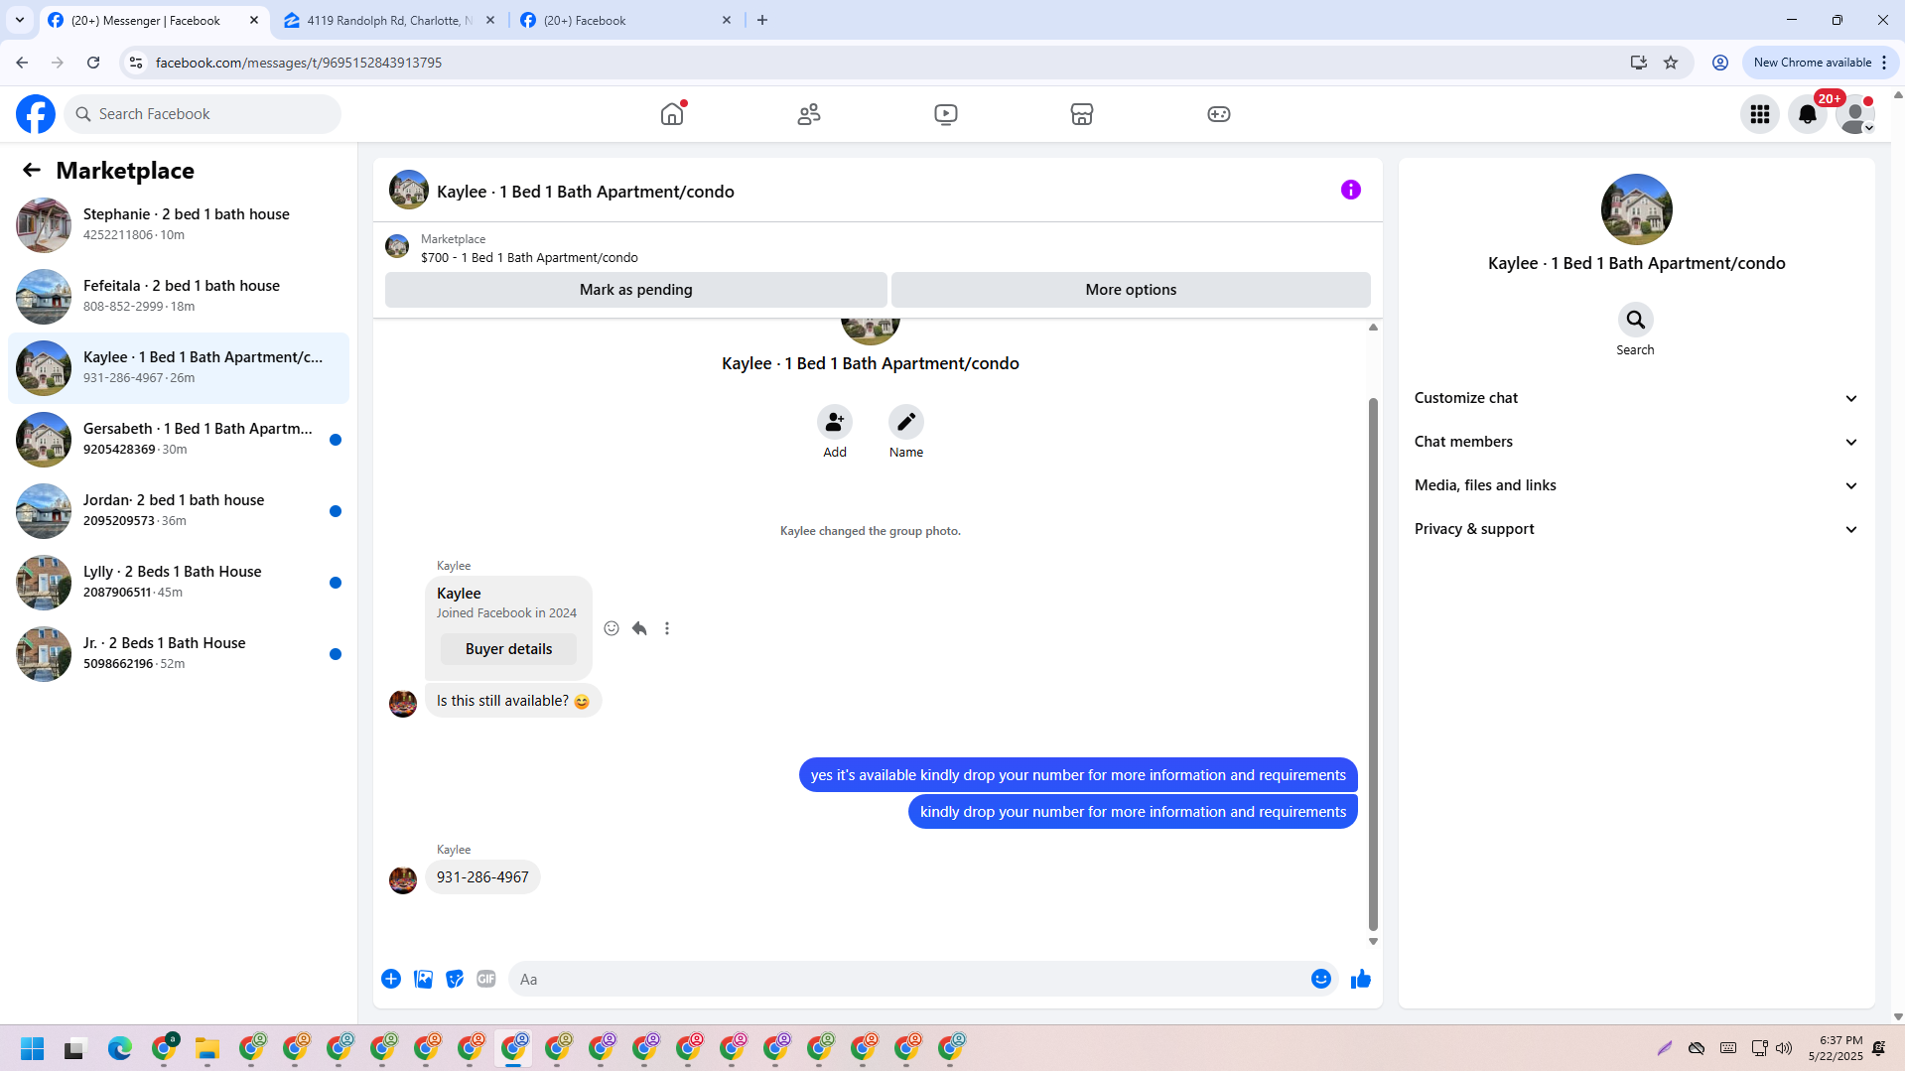
Task: Click Mark as pending button
Action: (636, 290)
